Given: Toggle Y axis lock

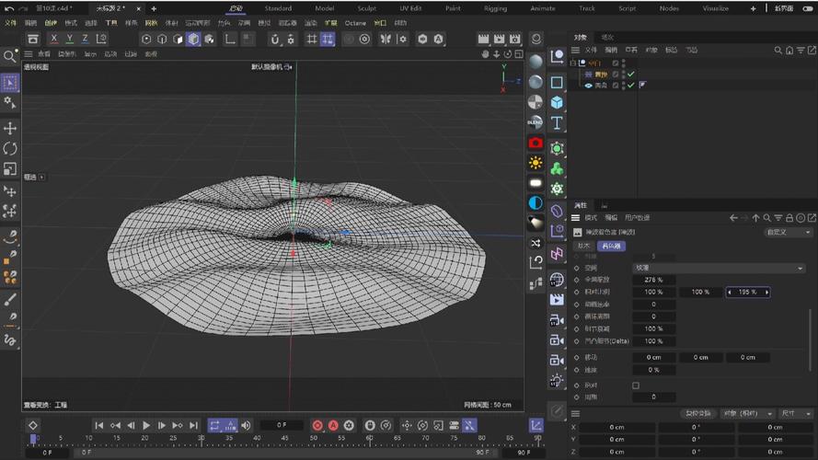Looking at the screenshot, I should tap(69, 40).
